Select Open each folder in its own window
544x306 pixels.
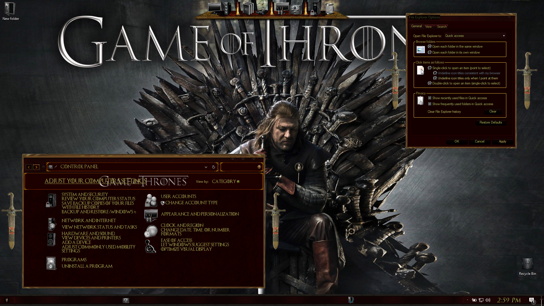point(430,52)
